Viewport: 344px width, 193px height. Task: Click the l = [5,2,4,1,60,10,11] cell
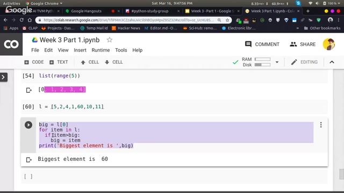174,107
